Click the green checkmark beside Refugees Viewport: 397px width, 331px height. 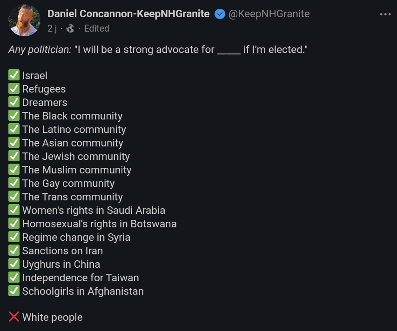[x=14, y=89]
